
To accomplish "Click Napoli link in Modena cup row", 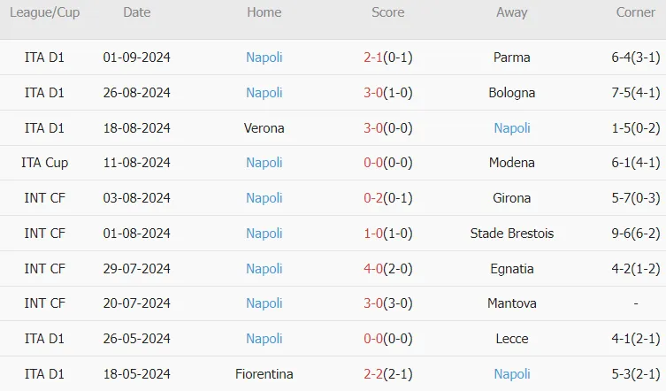I will pyautogui.click(x=264, y=163).
